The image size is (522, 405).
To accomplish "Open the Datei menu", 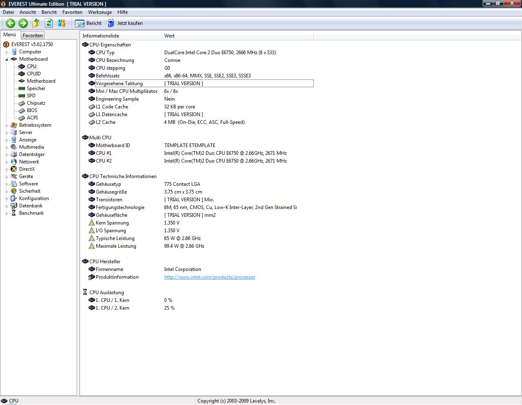I will (8, 12).
